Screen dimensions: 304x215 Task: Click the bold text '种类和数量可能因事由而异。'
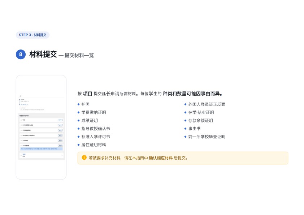pos(192,94)
